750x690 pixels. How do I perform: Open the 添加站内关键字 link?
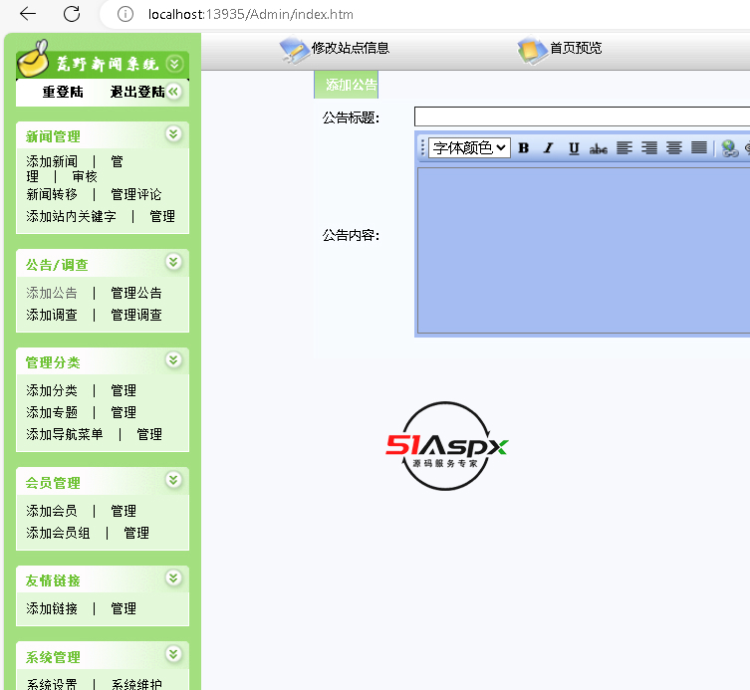(72, 217)
